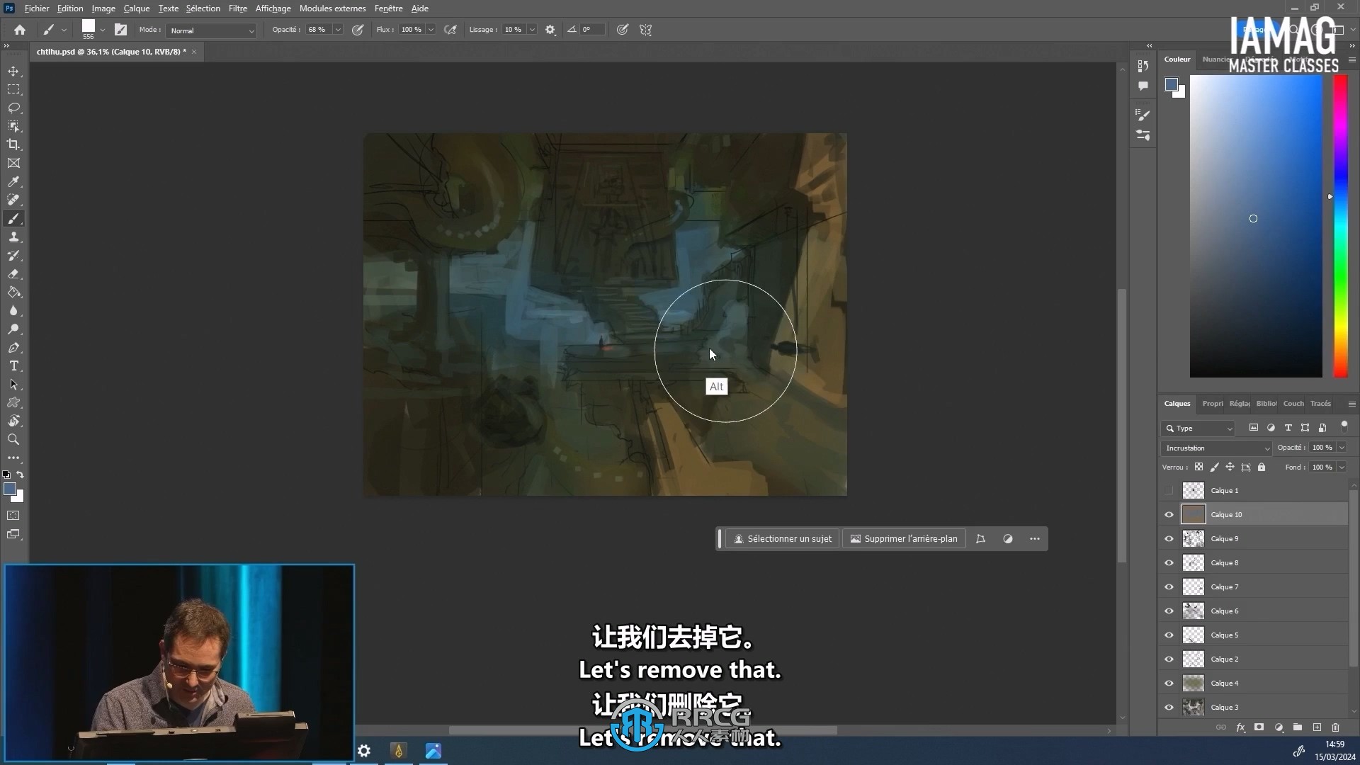Image resolution: width=1360 pixels, height=765 pixels.
Task: Click the rainbow hue slider strip
Action: [x=1341, y=226]
